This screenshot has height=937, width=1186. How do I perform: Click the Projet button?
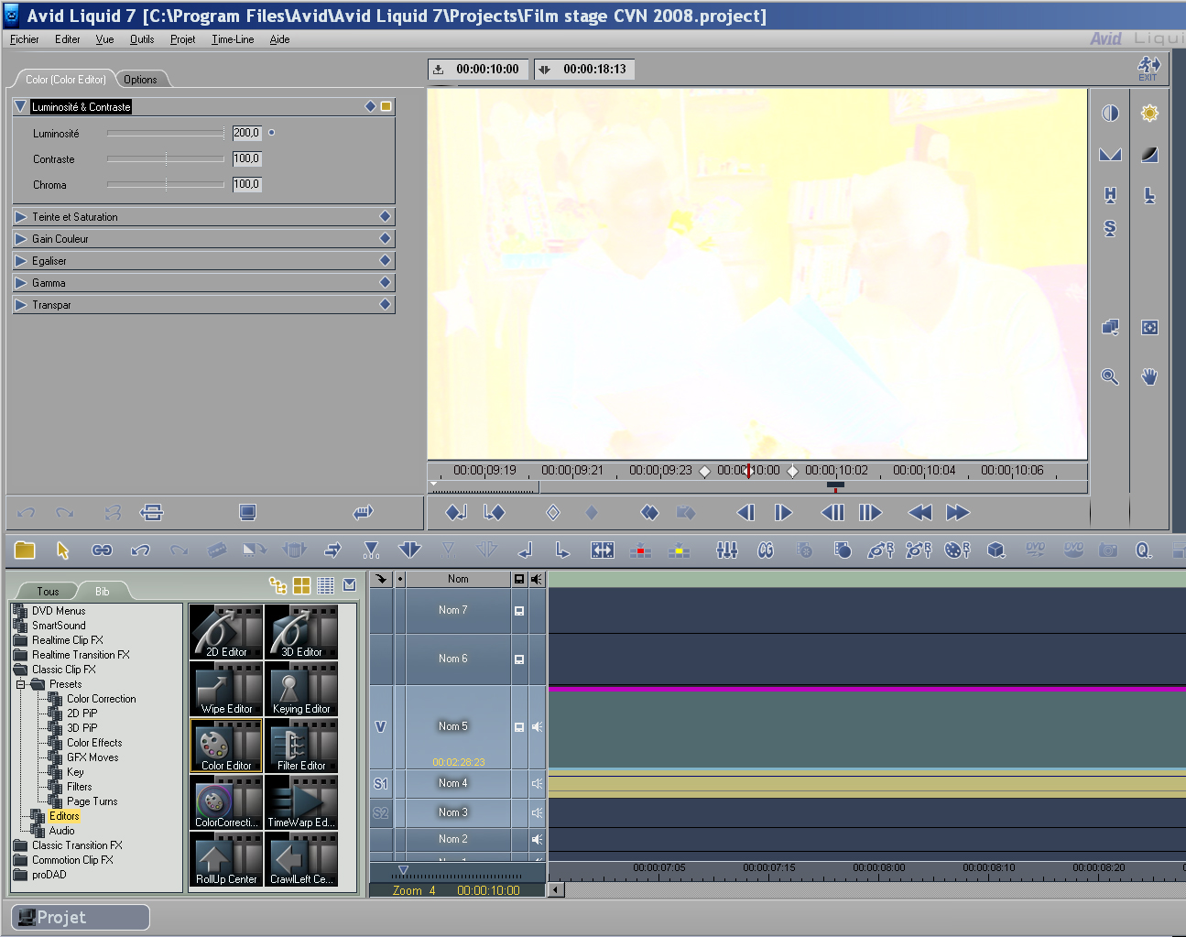tap(81, 917)
